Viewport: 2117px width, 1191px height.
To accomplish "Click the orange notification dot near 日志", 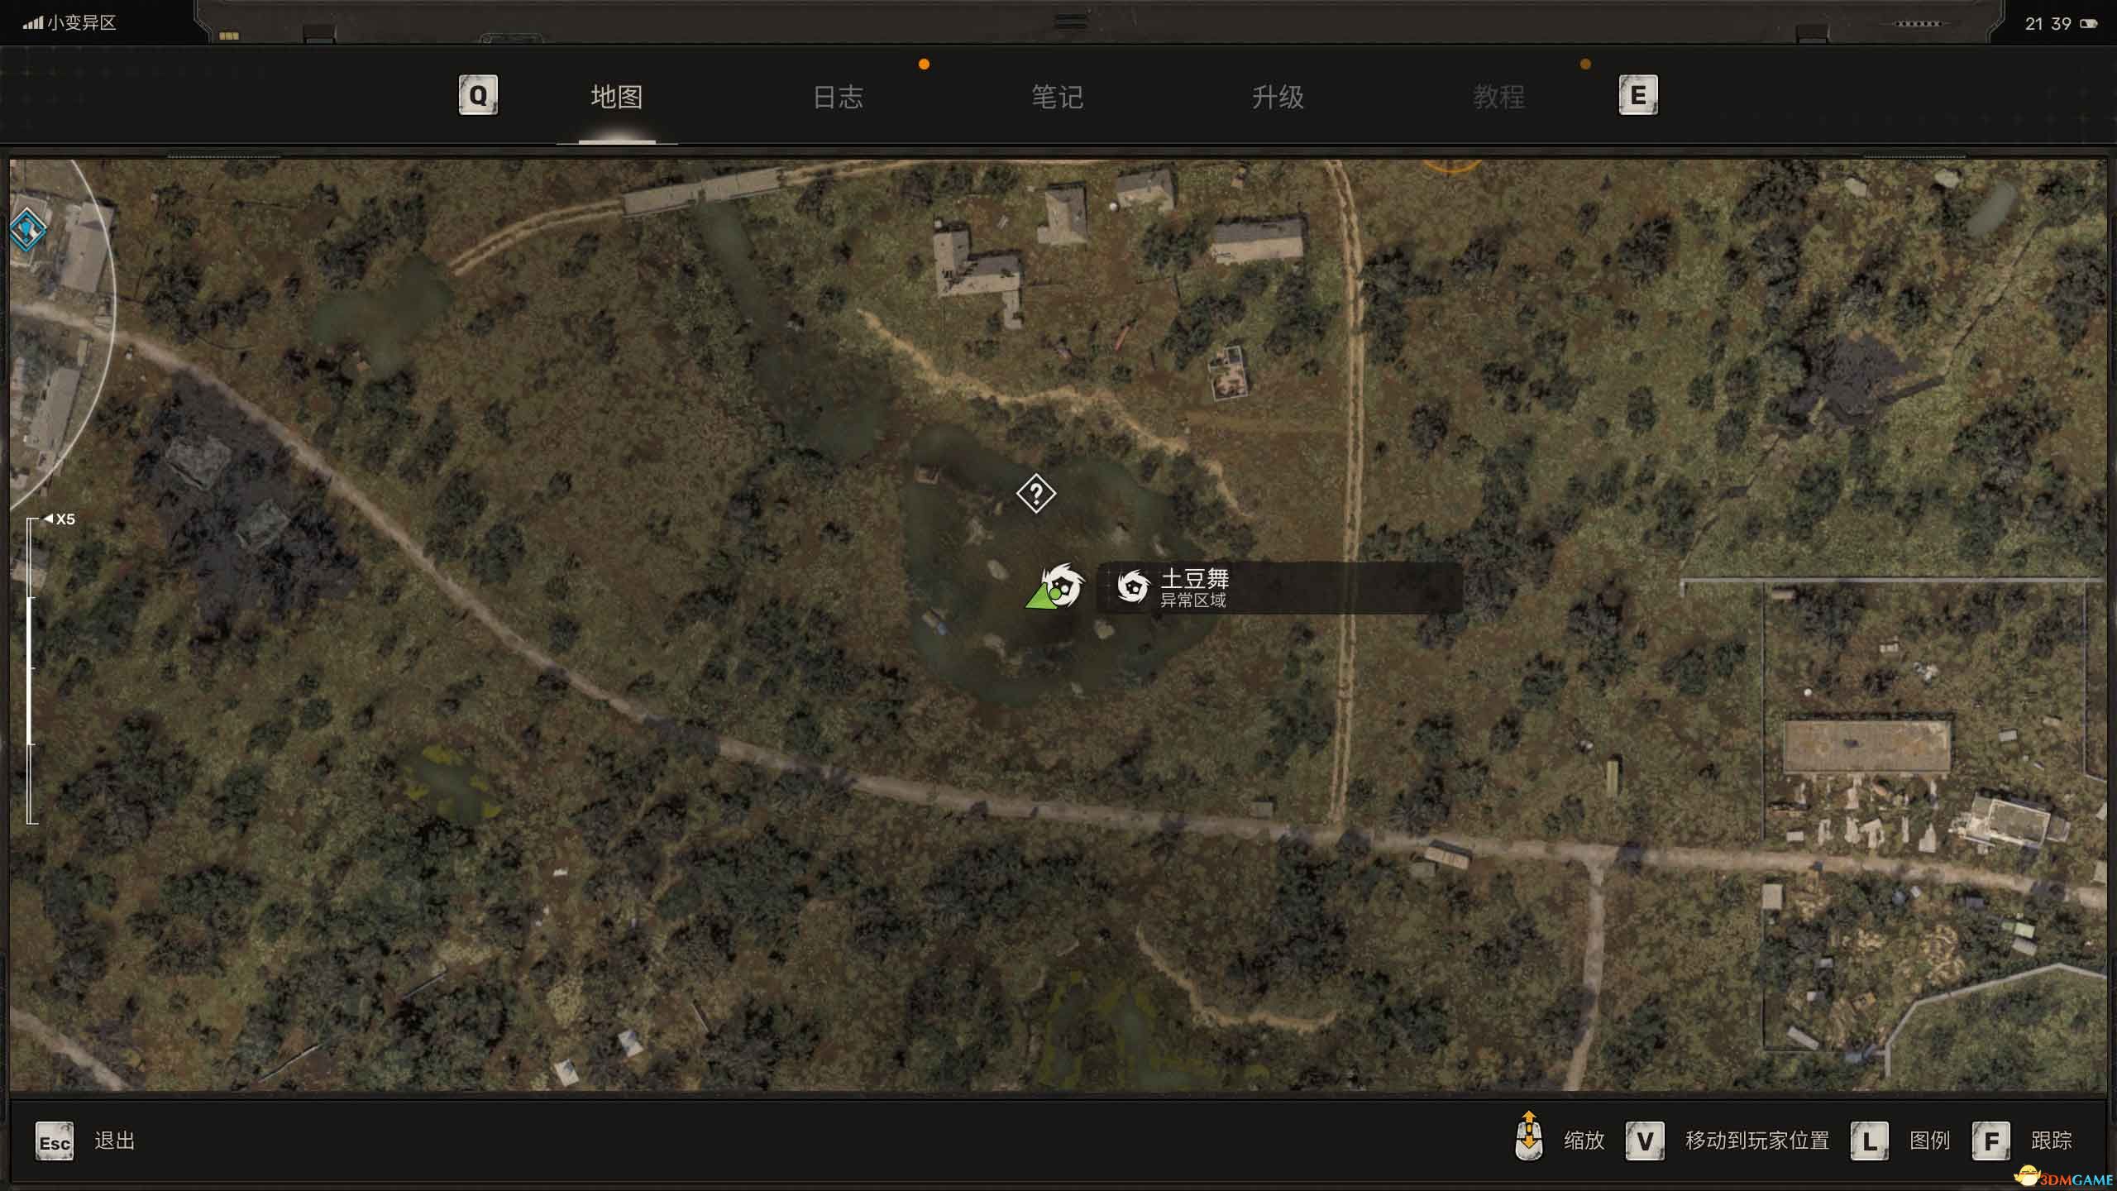I will [924, 64].
